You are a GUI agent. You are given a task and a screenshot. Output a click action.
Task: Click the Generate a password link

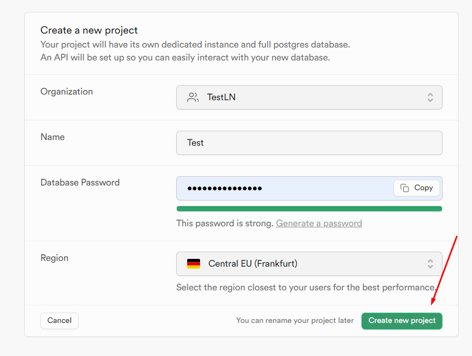pyautogui.click(x=319, y=223)
